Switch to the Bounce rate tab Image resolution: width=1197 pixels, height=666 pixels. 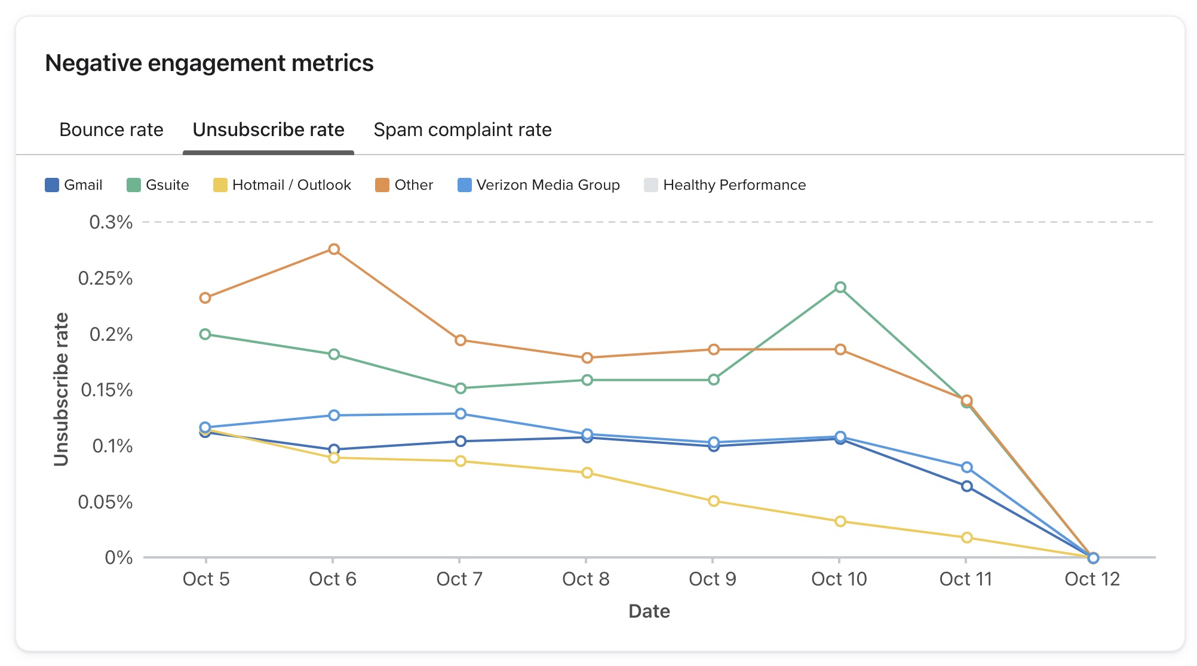[111, 129]
